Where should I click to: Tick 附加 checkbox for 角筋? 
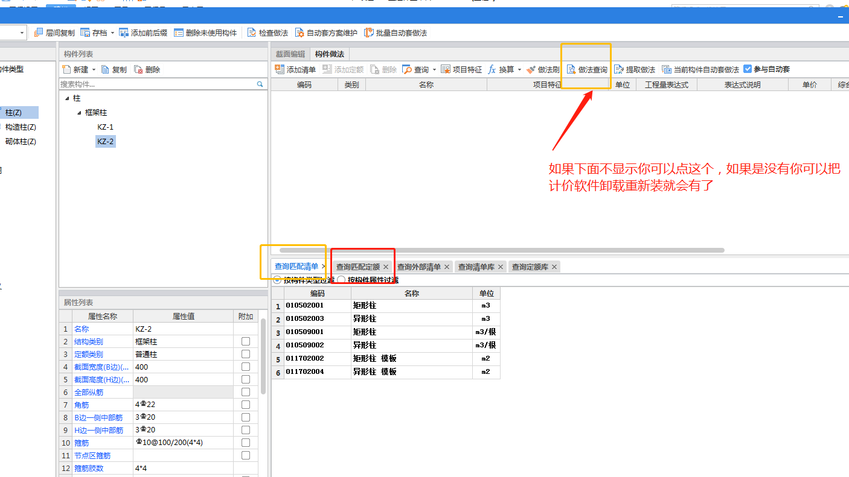246,405
